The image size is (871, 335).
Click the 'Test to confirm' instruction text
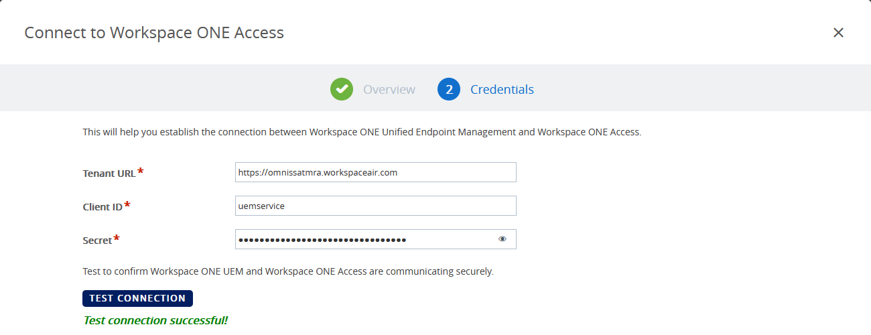coord(288,272)
